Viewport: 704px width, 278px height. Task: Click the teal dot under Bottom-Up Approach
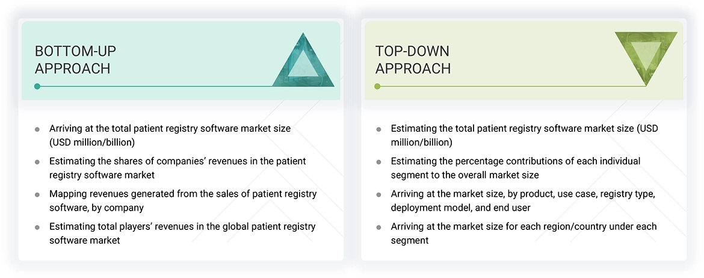pyautogui.click(x=37, y=87)
